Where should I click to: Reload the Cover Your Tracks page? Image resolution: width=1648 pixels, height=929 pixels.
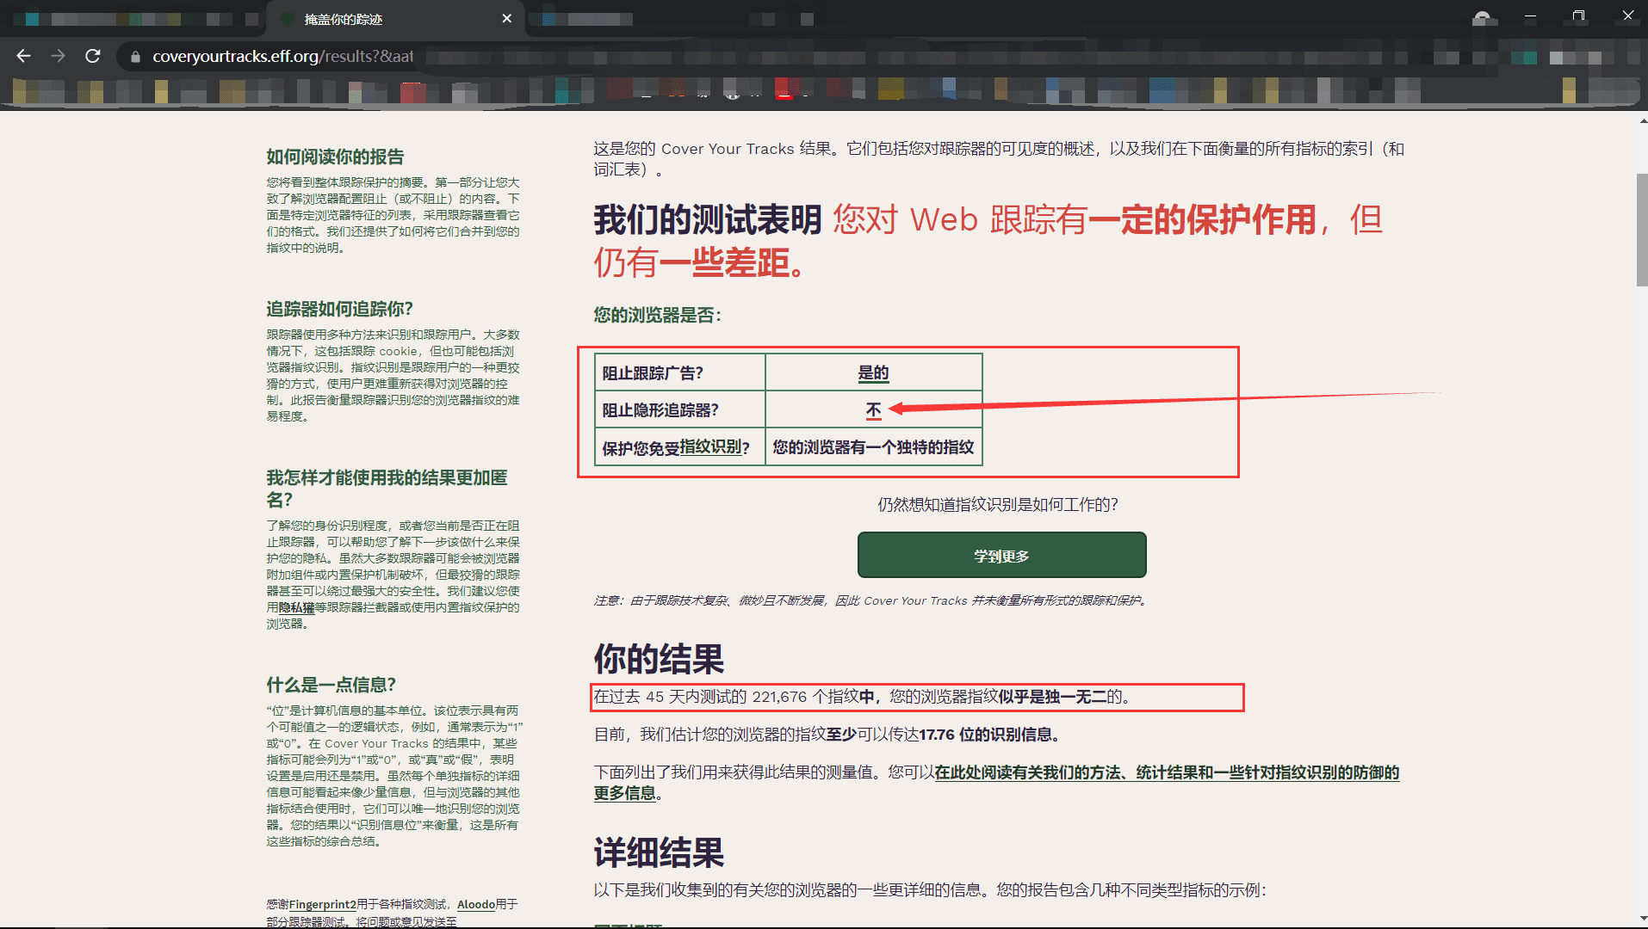93,56
